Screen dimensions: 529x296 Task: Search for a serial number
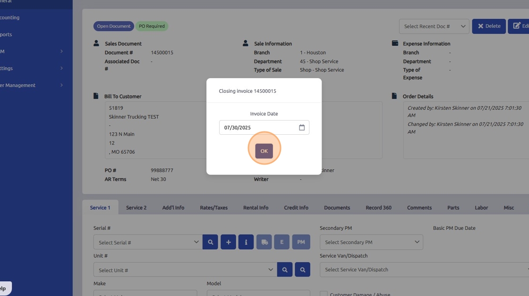pyautogui.click(x=210, y=242)
